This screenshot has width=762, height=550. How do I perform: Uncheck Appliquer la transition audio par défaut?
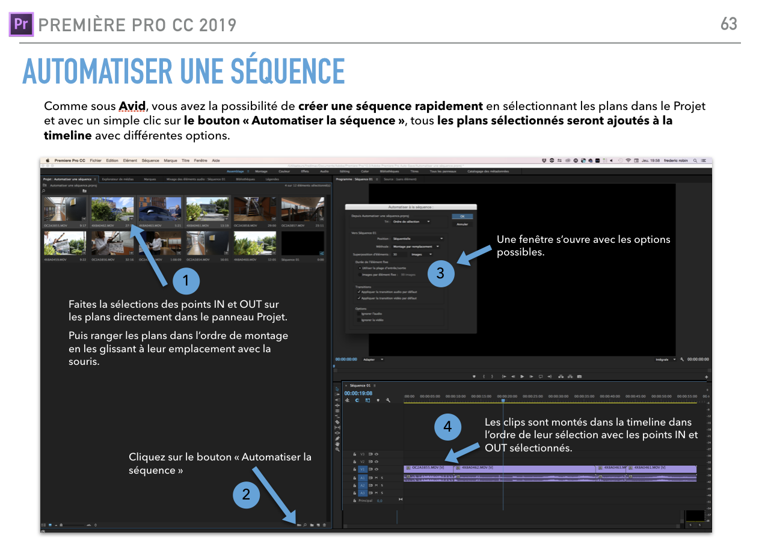[358, 292]
